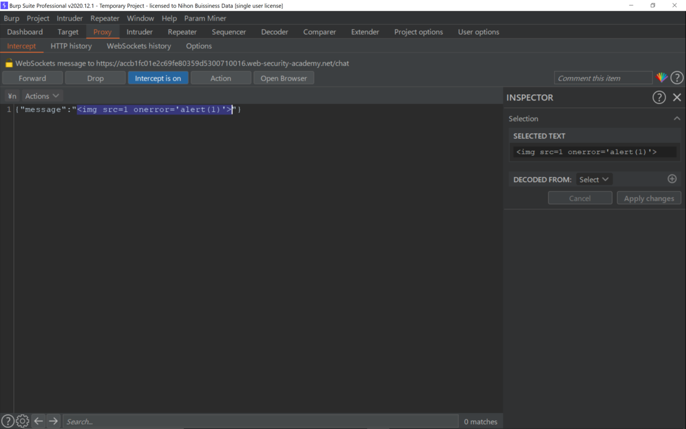Screen dimensions: 686x429
Task: Forward the intercepted message
Action: click(33, 78)
